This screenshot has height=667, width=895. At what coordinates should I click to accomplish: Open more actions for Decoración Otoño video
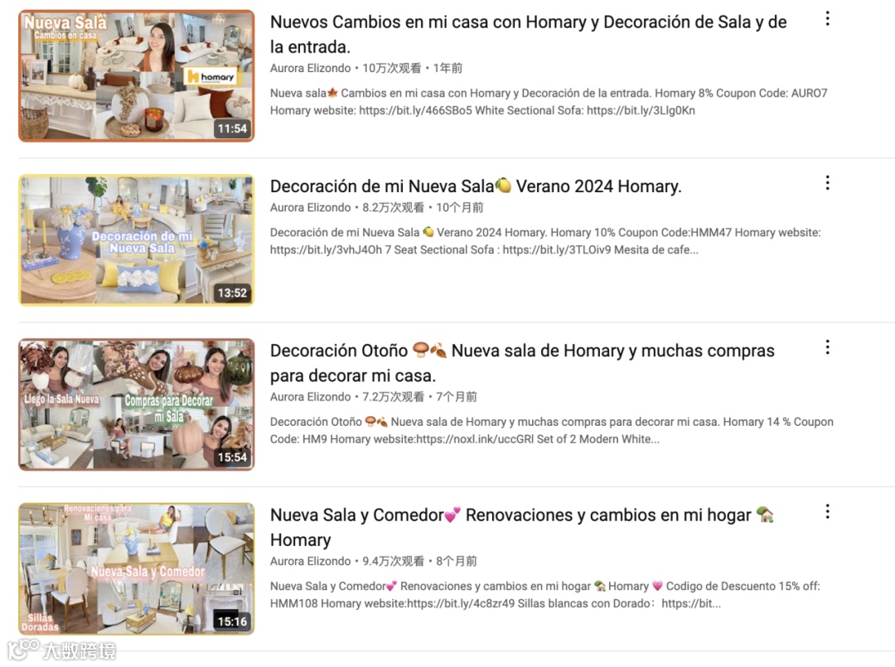coord(827,347)
